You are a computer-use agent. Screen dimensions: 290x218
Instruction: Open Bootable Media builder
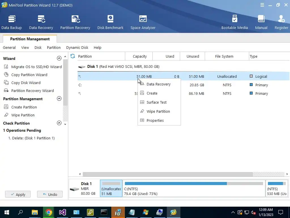[234, 22]
